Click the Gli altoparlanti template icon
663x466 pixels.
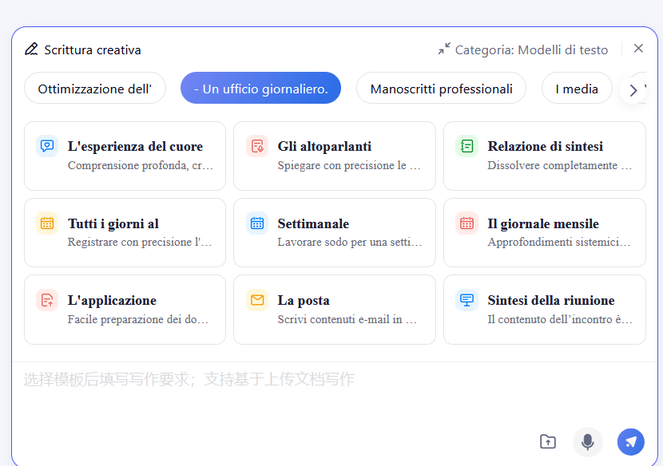point(257,146)
